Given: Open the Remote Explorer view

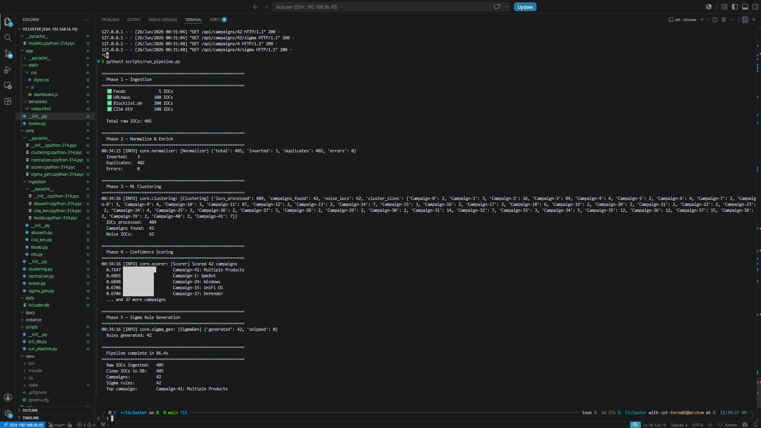Looking at the screenshot, I should click(x=8, y=85).
